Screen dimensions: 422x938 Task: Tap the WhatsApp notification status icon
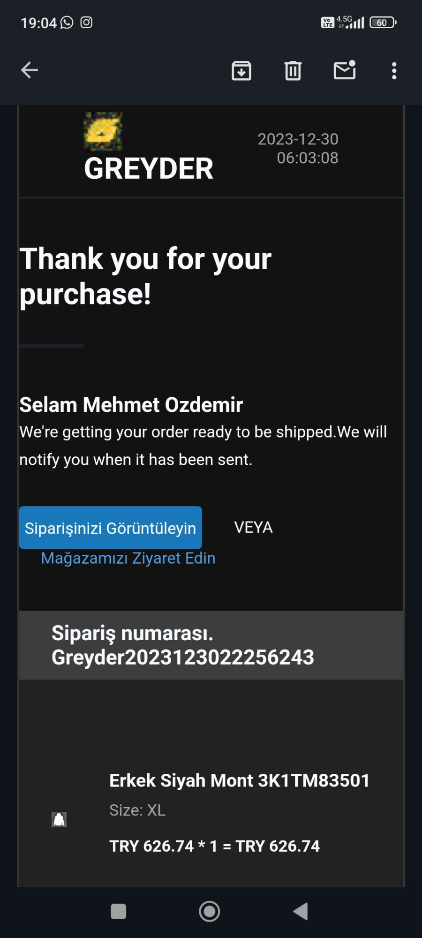coord(67,22)
